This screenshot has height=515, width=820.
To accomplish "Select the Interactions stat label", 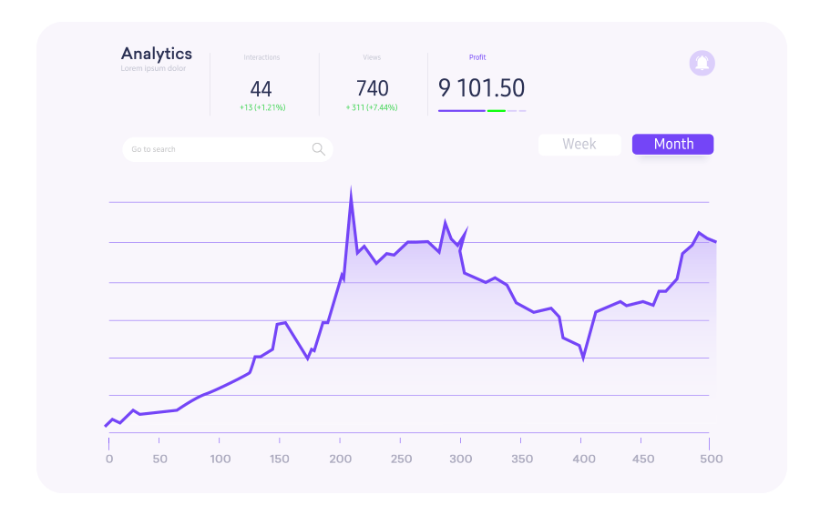I will (x=261, y=57).
